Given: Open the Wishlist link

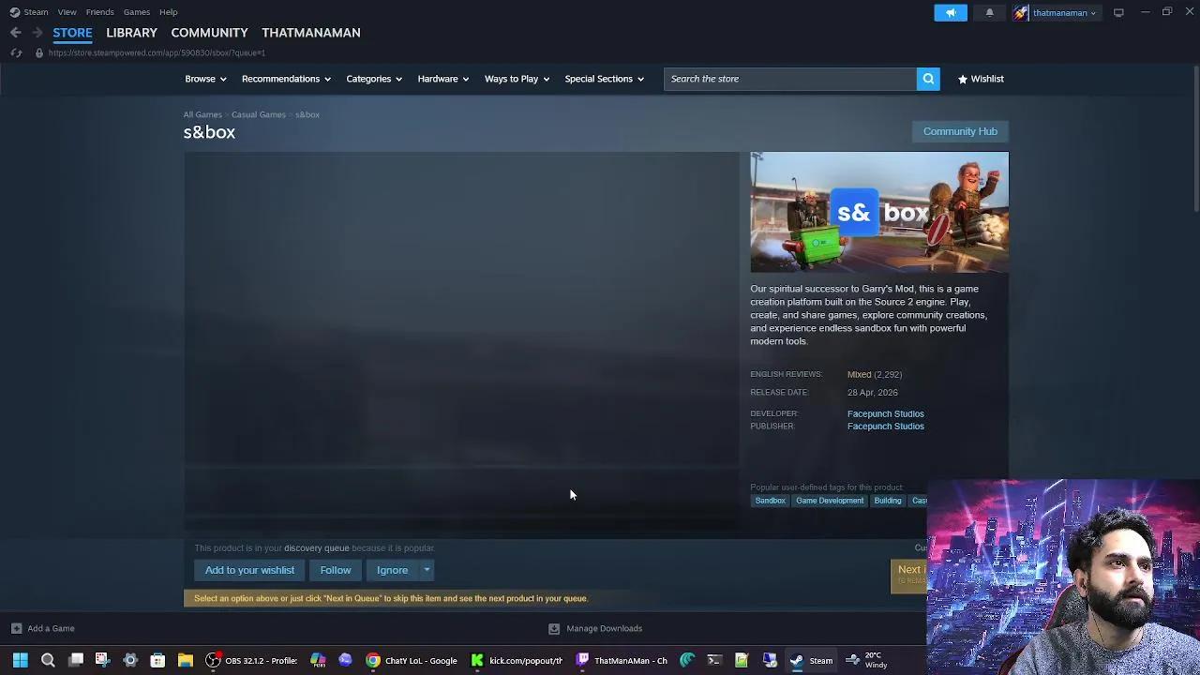Looking at the screenshot, I should tap(981, 79).
